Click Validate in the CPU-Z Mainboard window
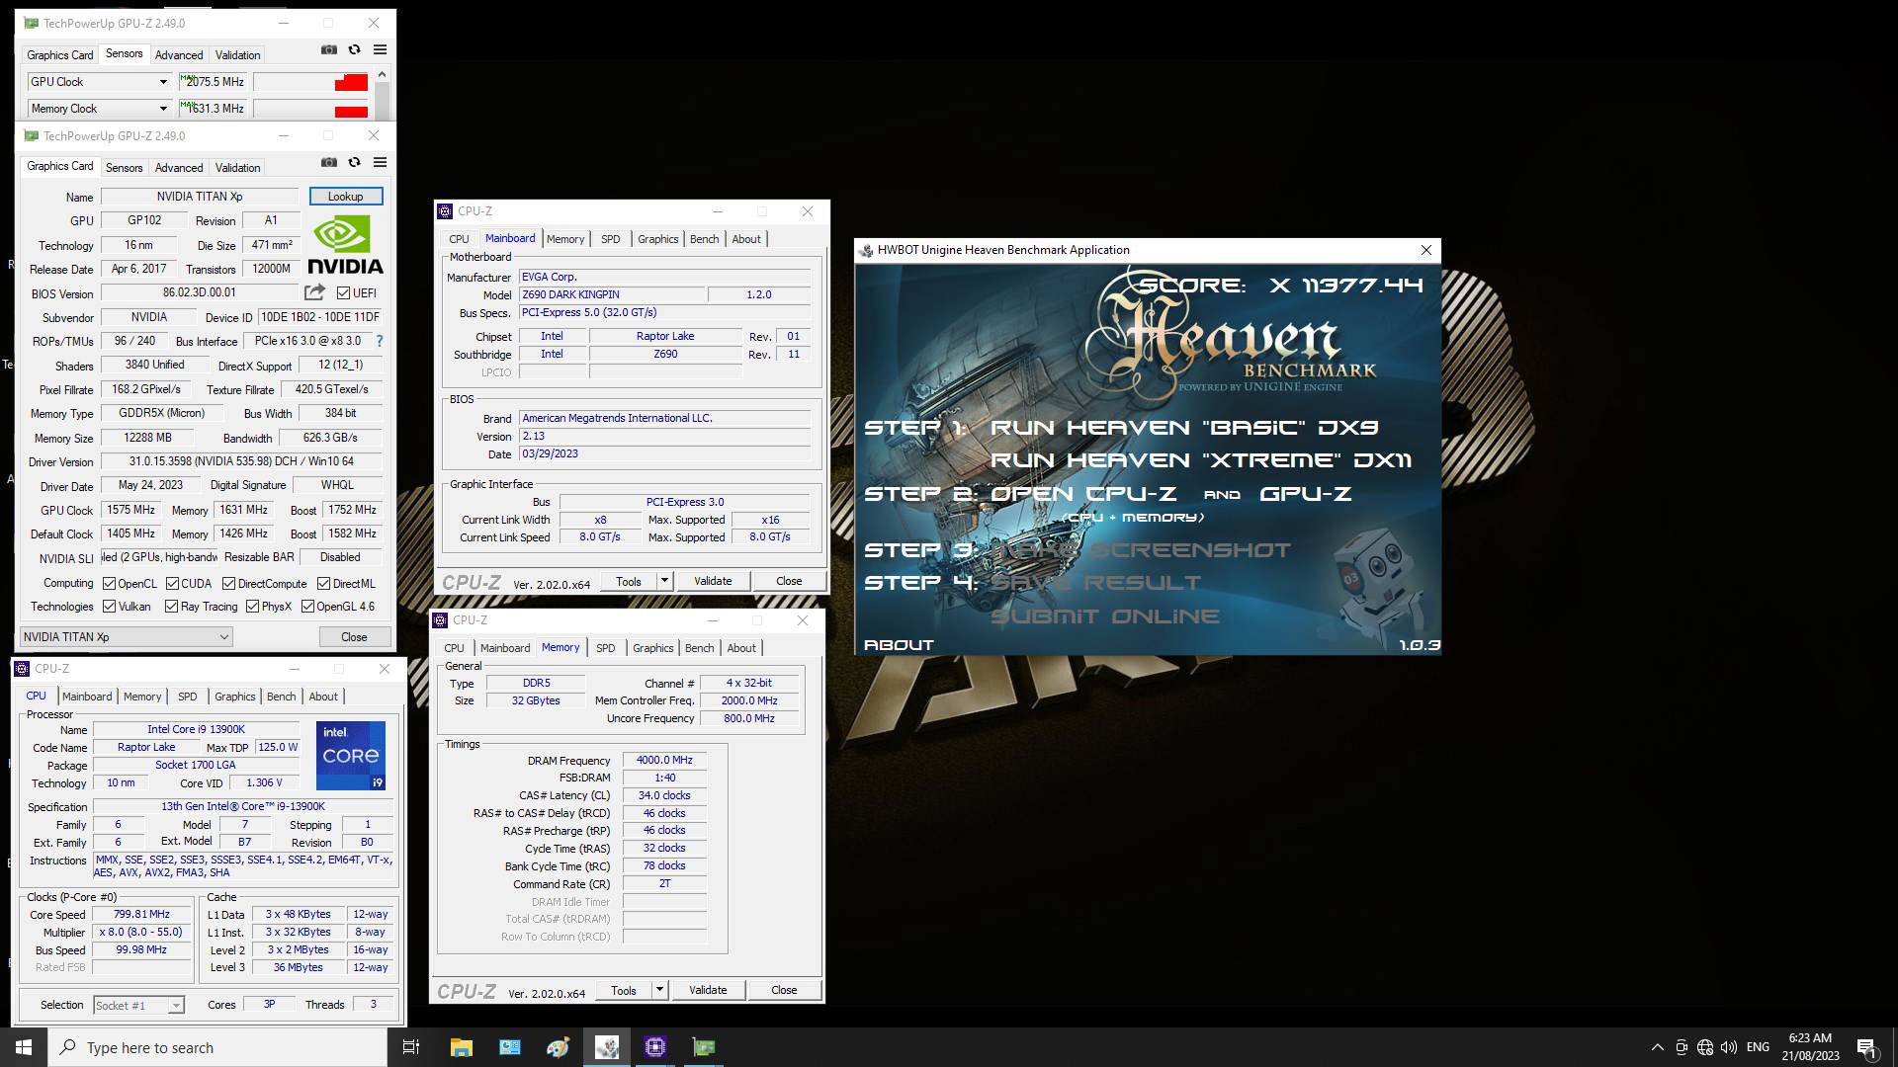 click(x=713, y=581)
